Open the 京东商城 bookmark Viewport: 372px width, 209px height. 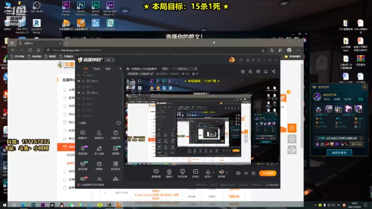[x=18, y=56]
